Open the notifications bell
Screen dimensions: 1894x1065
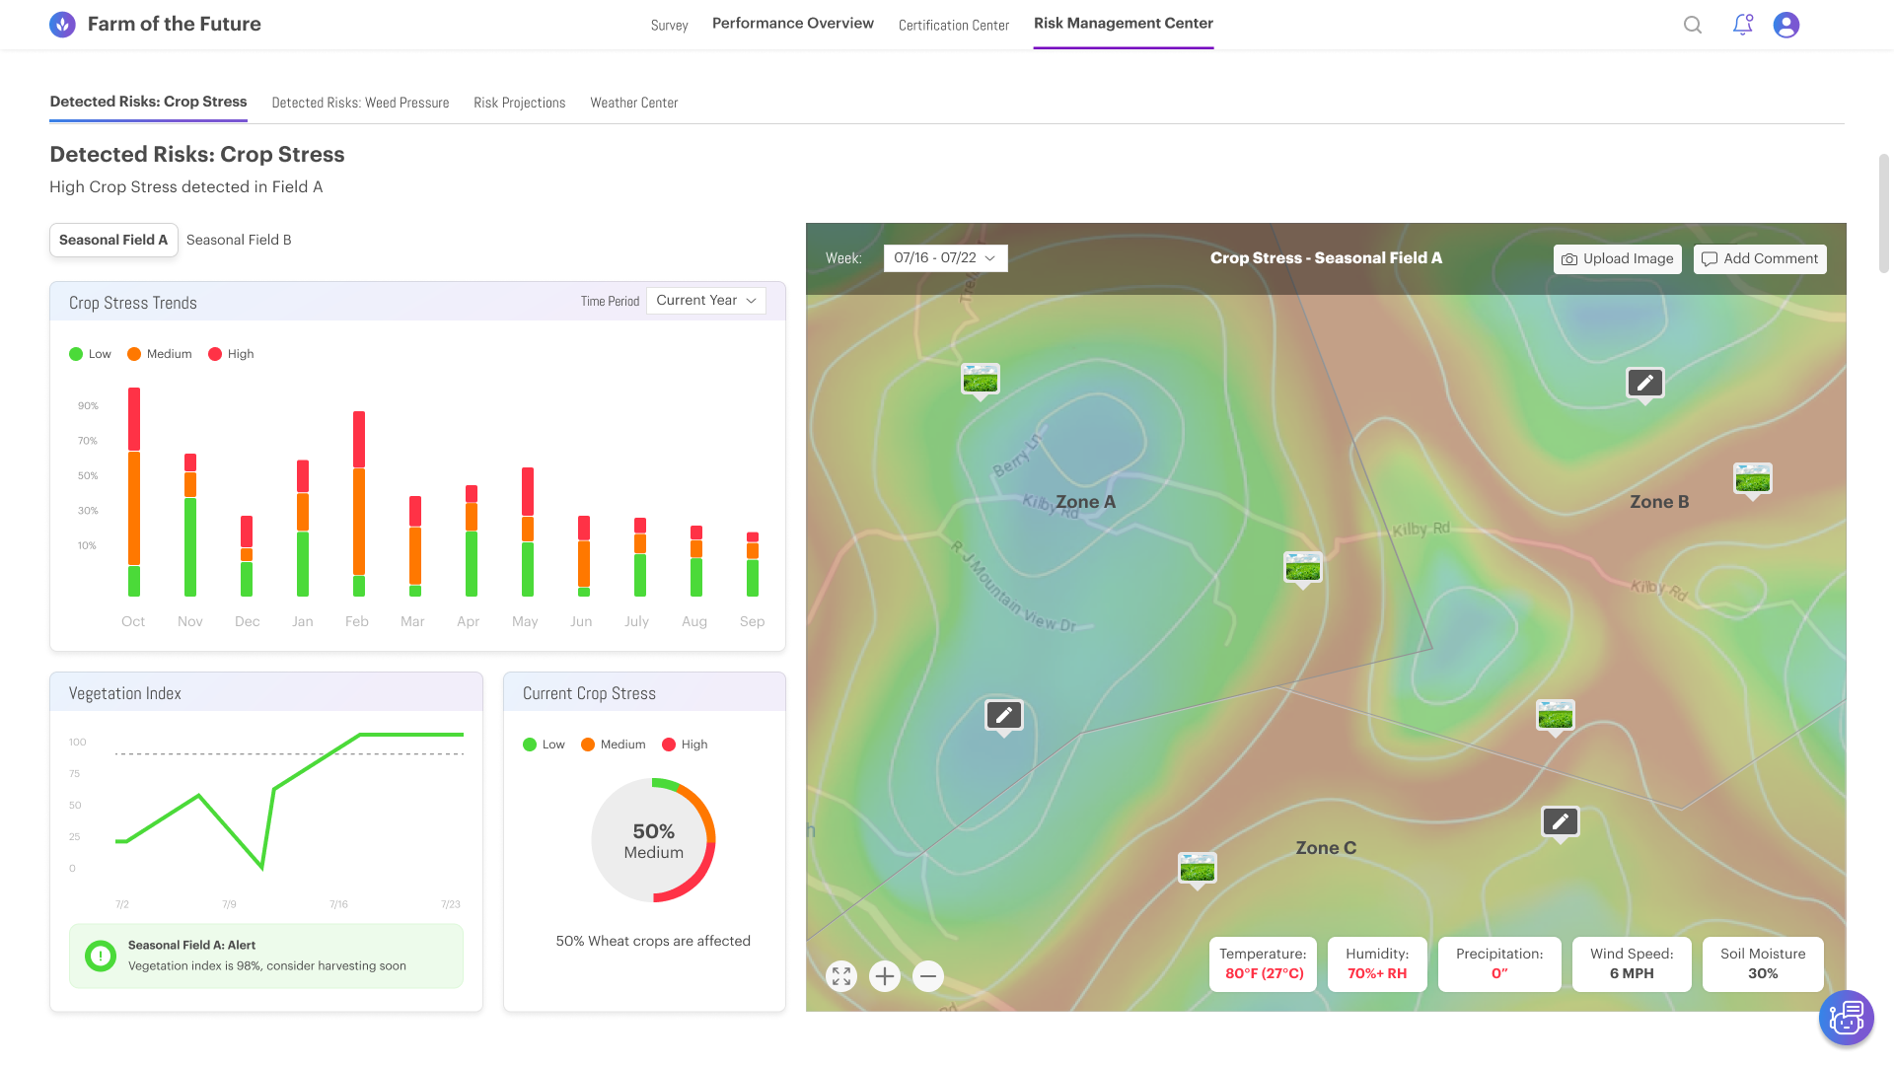pos(1743,26)
